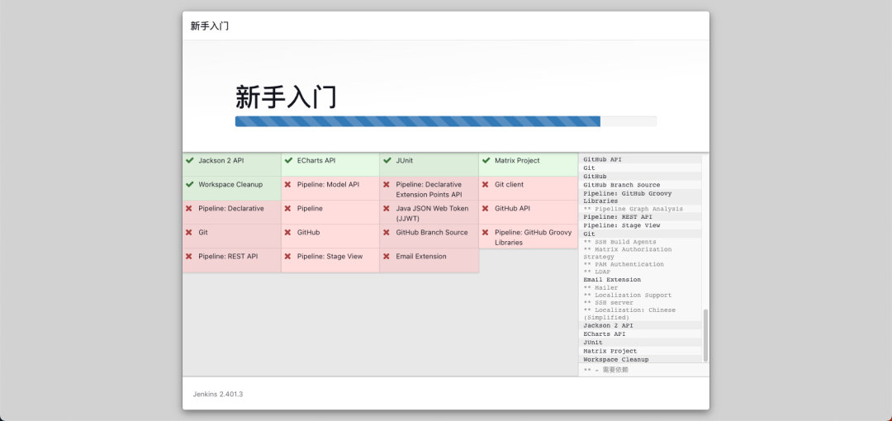Click 'Matrix Project' name in plugin grid
892x421 pixels.
coord(517,160)
